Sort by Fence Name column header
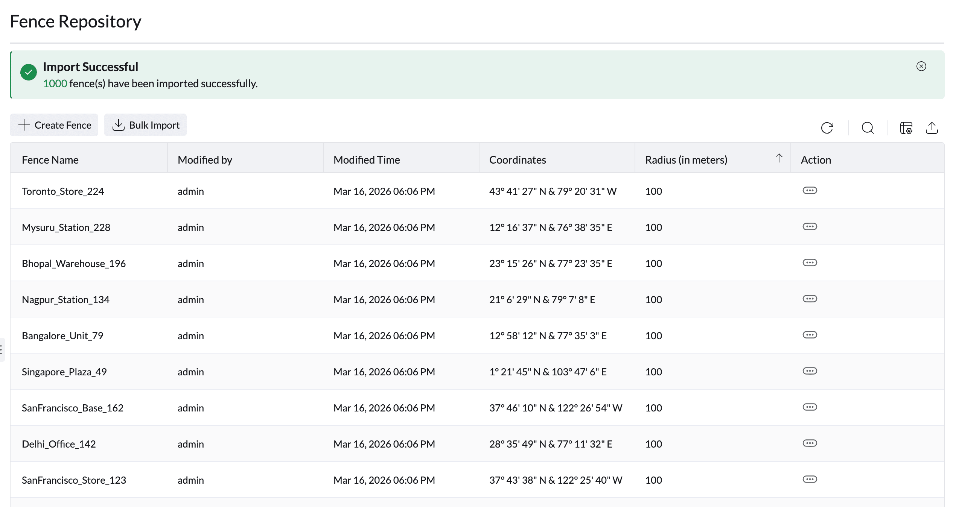956x507 pixels. click(x=50, y=160)
